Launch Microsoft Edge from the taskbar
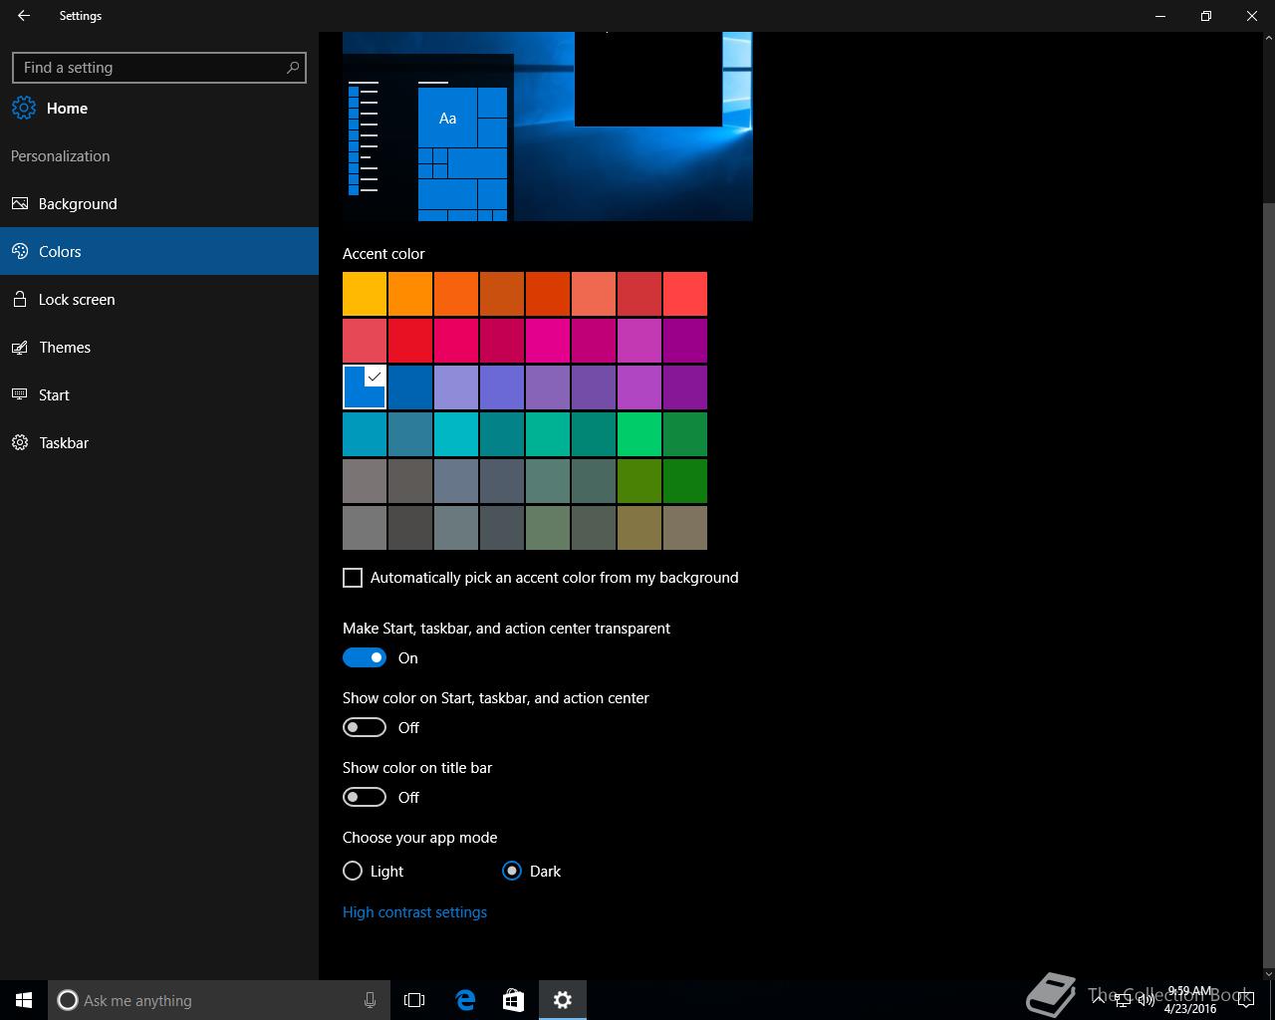Image resolution: width=1275 pixels, height=1020 pixels. (464, 1000)
